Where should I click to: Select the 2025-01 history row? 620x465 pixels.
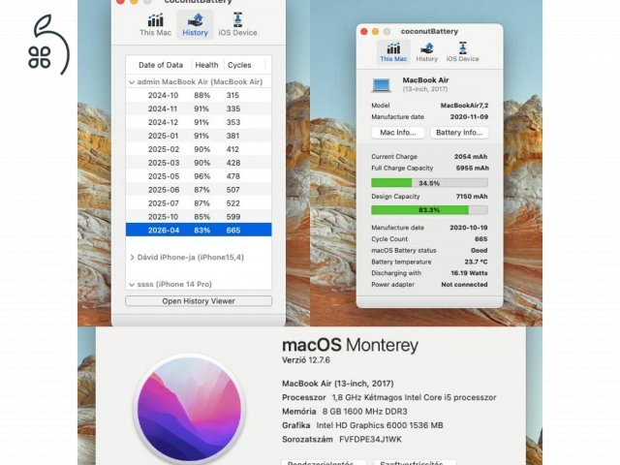(199, 136)
